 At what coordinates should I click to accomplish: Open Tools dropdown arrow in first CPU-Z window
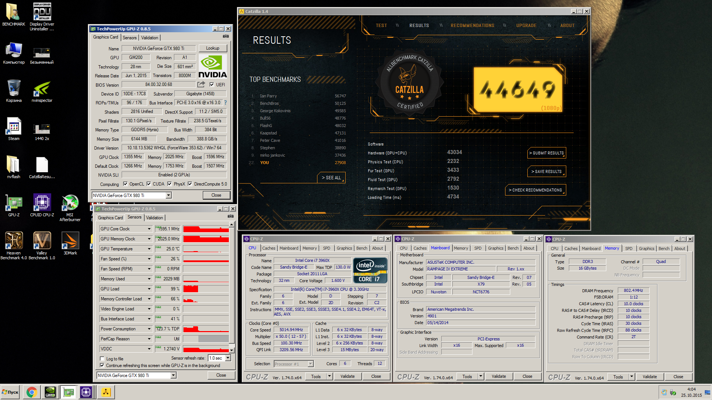[x=329, y=376]
